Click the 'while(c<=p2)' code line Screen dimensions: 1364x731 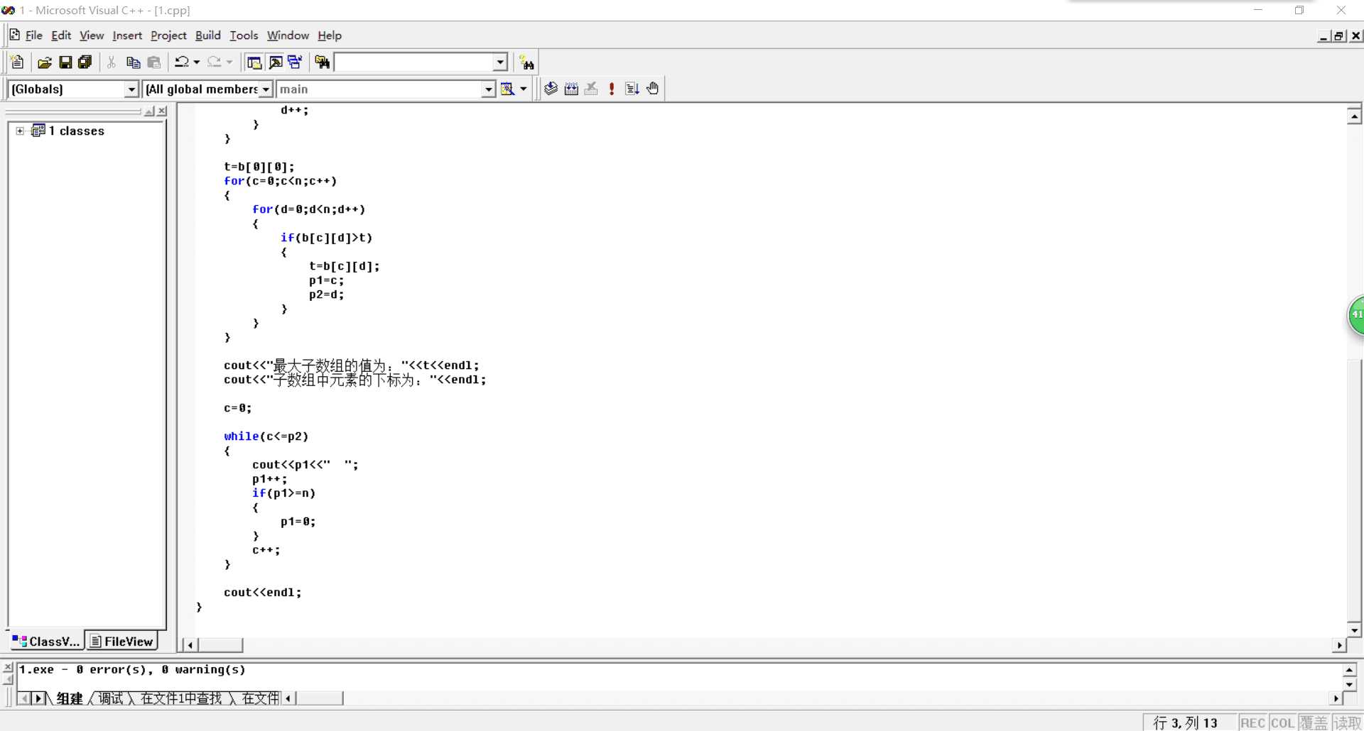(266, 436)
